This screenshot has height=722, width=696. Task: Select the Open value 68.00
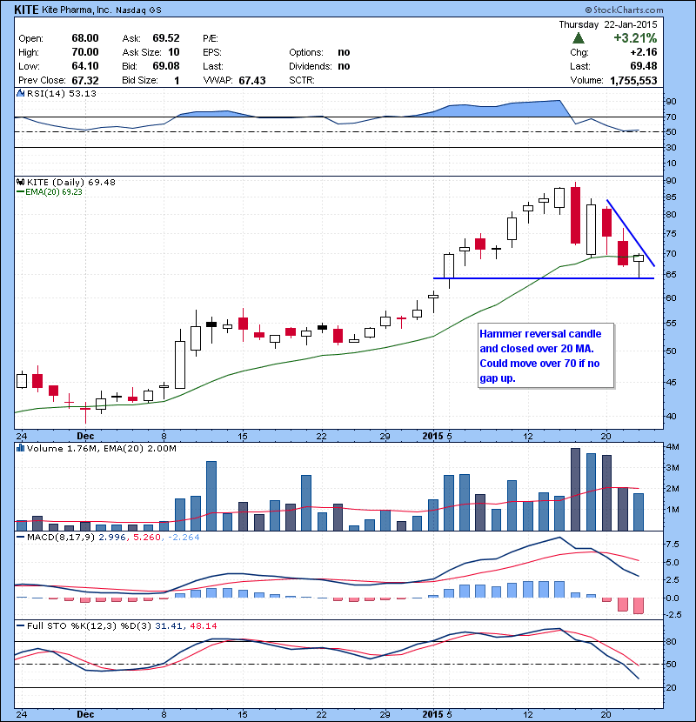click(x=85, y=38)
